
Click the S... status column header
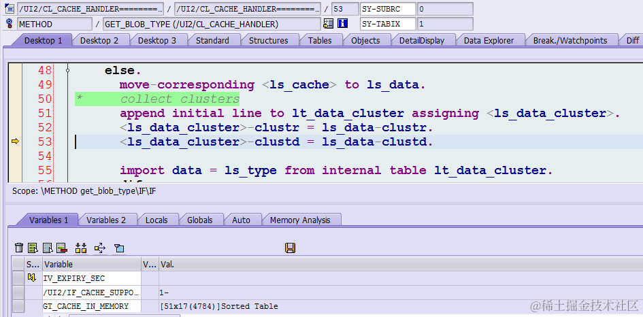(x=33, y=265)
